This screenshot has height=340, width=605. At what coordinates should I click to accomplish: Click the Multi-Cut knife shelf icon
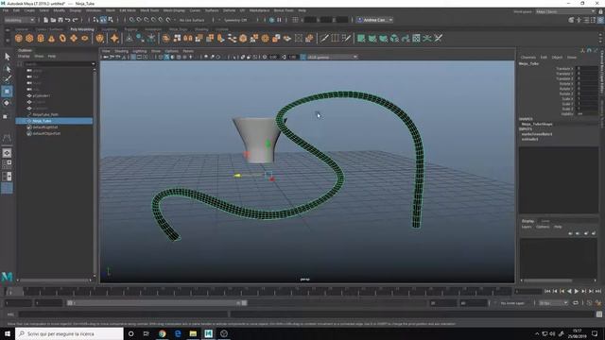point(324,38)
